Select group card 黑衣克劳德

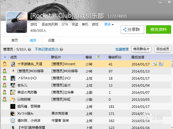pyautogui.click(x=60, y=114)
